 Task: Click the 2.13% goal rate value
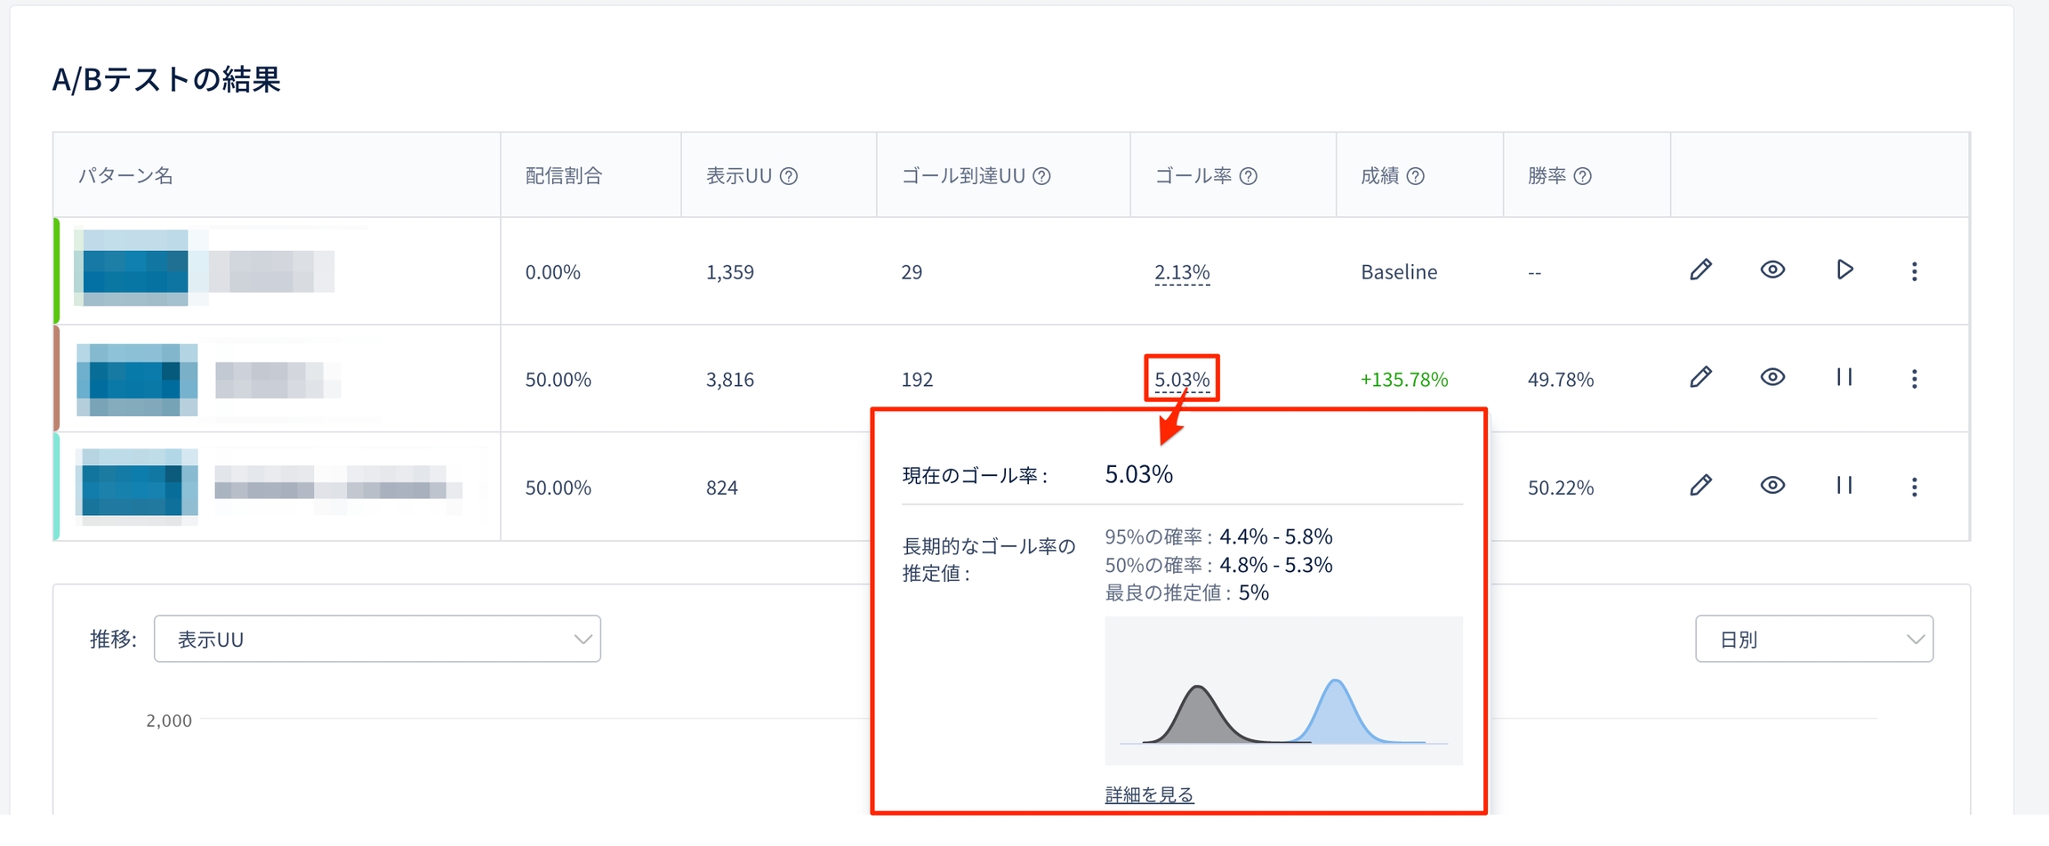1182,272
